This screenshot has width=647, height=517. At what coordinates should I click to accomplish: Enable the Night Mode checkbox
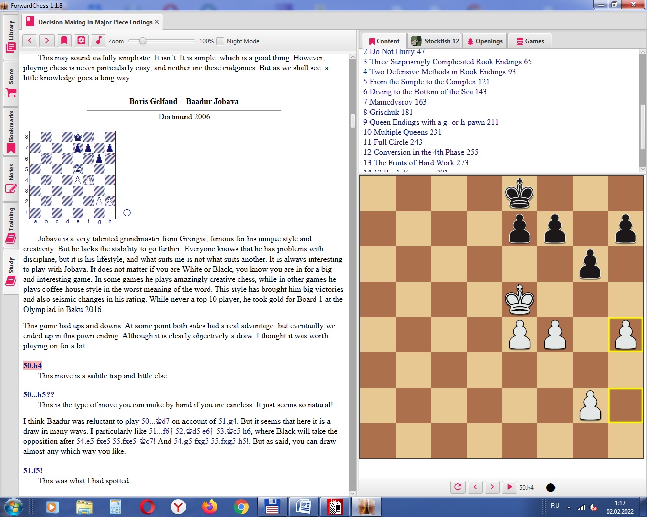220,41
